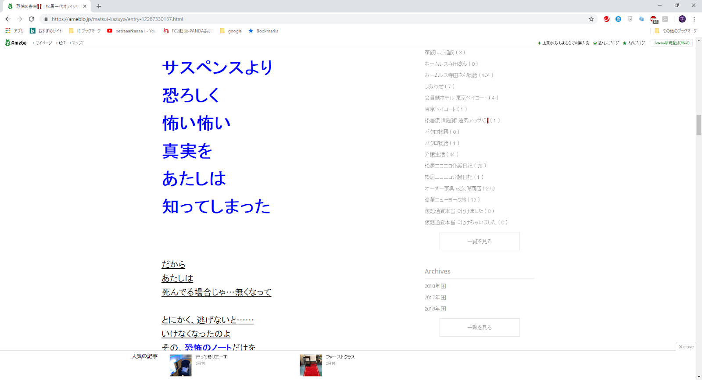
Task: Open the アプリ apps shortcut
Action: [14, 31]
